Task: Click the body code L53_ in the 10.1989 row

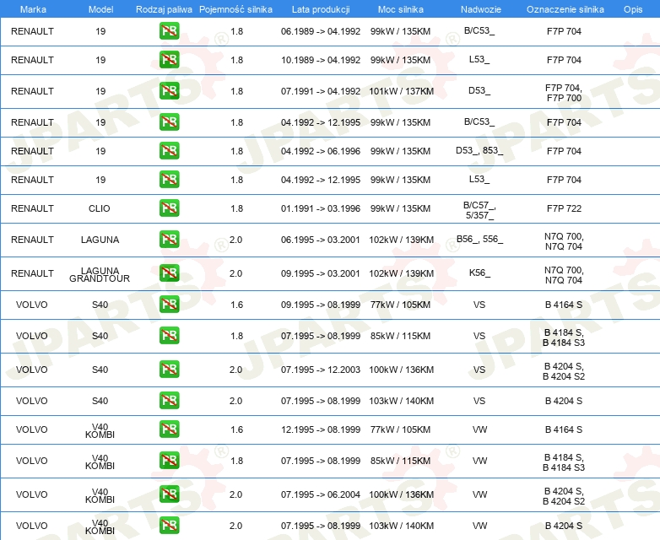Action: tap(479, 59)
